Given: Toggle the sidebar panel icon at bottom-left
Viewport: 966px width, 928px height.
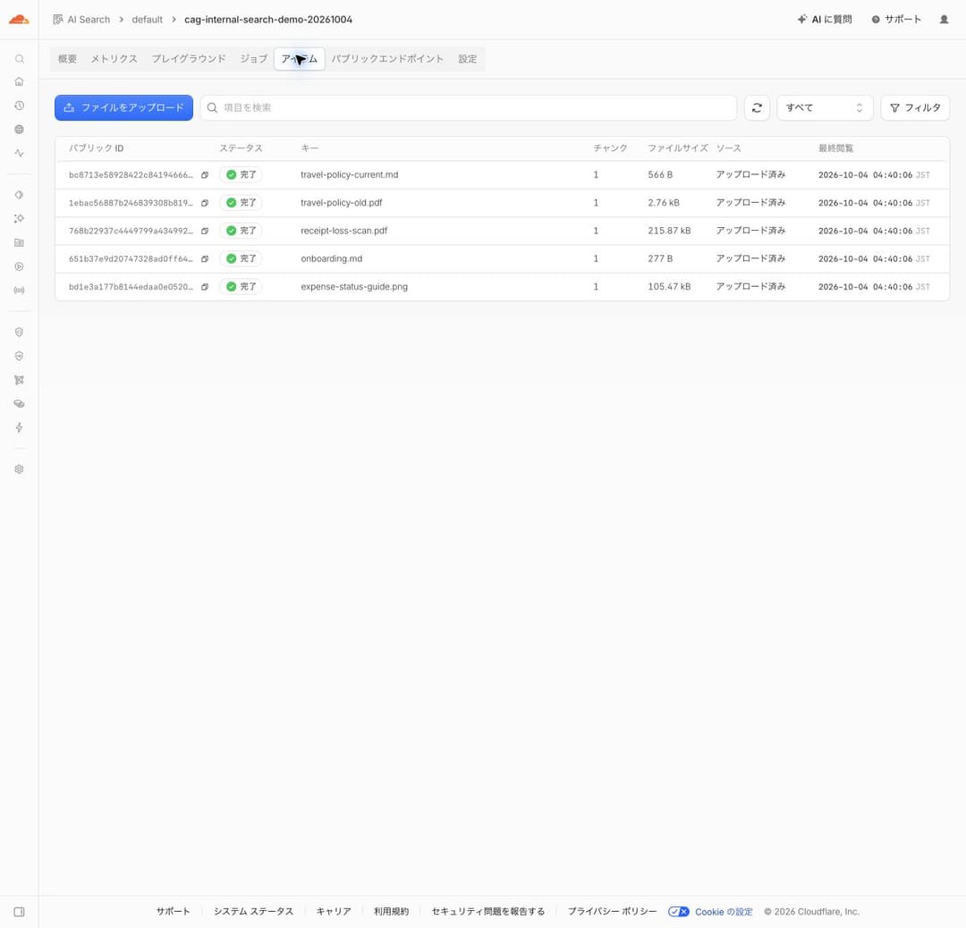Looking at the screenshot, I should coord(19,912).
